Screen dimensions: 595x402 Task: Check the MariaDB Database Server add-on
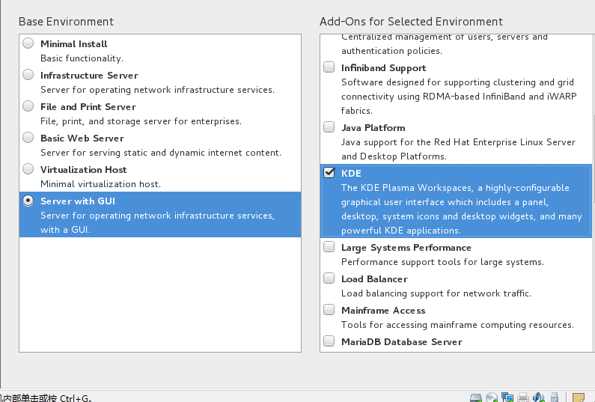[329, 341]
